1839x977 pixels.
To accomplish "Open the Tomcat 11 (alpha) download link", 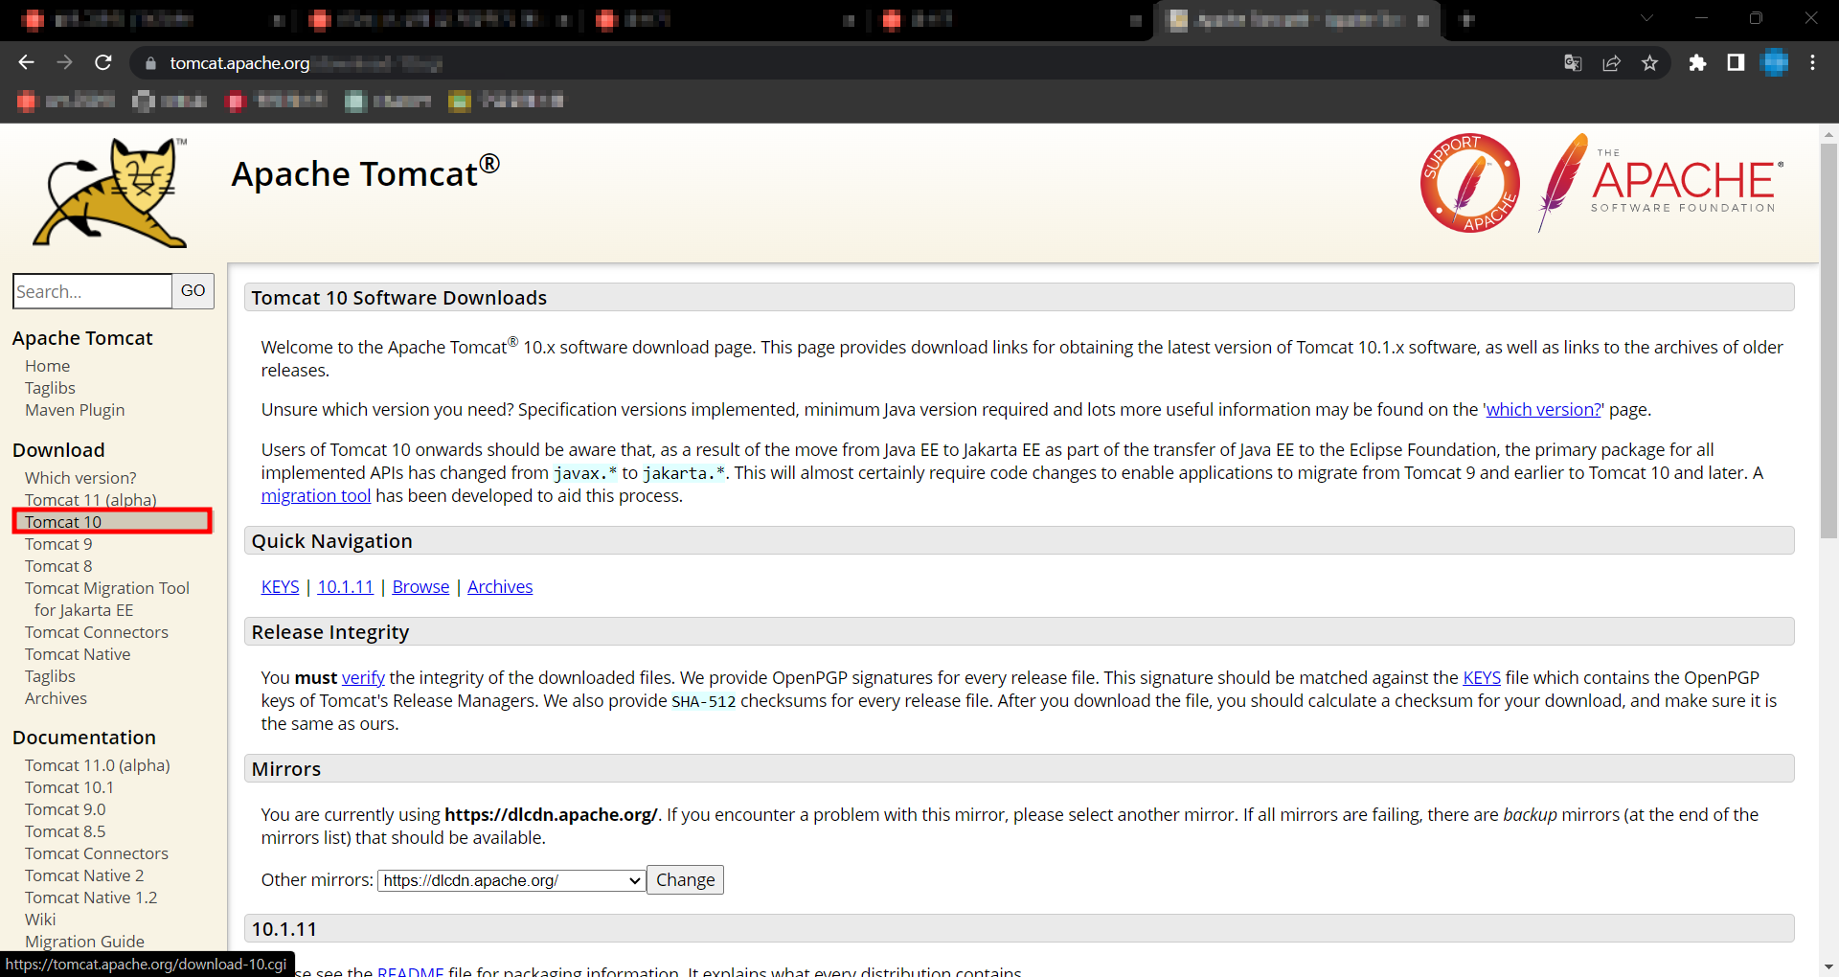I will [x=91, y=499].
